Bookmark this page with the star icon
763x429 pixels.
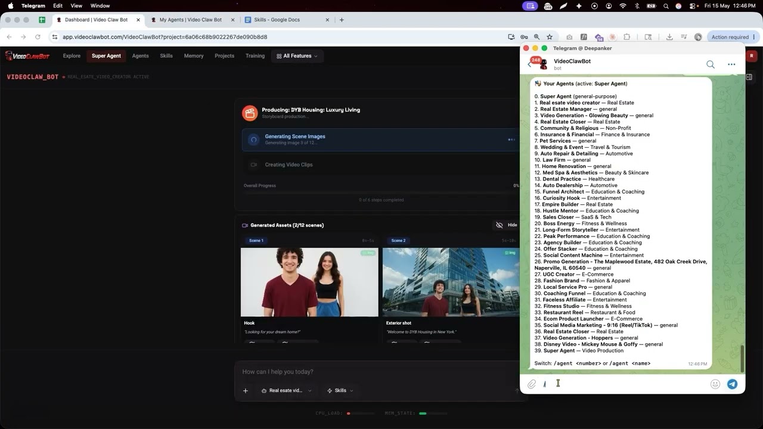point(550,37)
